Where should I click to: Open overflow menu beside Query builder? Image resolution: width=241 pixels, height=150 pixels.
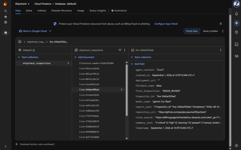(223, 31)
